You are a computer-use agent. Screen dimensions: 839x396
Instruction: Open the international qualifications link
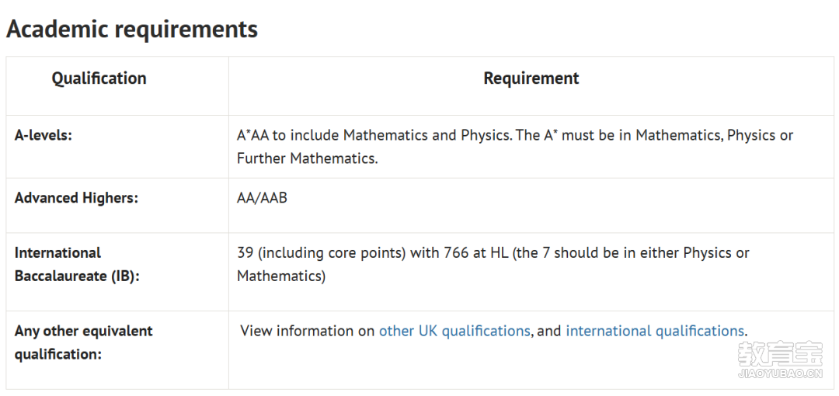point(654,331)
